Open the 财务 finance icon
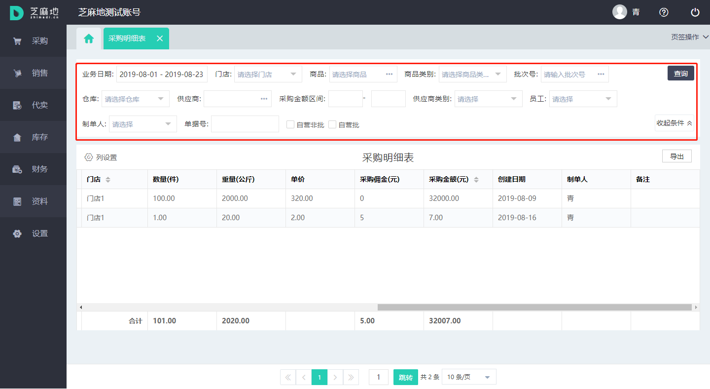Screen dimensions: 710x389 click(x=17, y=169)
